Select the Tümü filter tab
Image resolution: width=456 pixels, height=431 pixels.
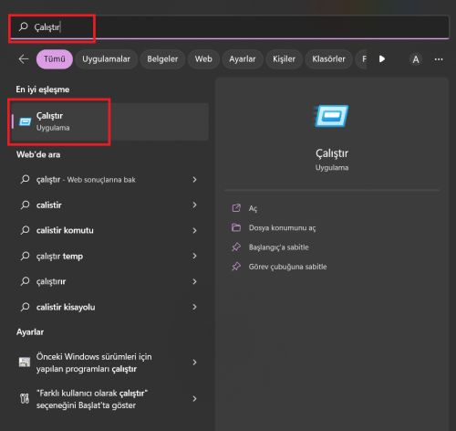tap(55, 59)
